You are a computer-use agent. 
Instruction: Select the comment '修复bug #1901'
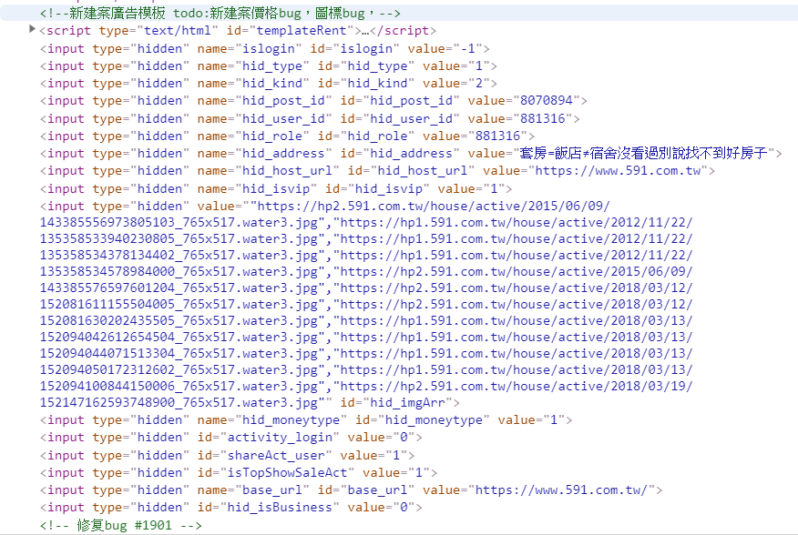tap(120, 525)
